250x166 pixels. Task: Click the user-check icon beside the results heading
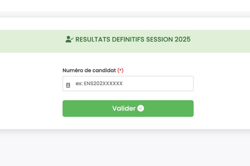pyautogui.click(x=69, y=39)
